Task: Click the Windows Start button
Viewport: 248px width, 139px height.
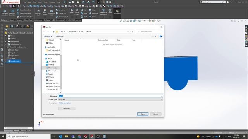Action: click(x=3, y=136)
